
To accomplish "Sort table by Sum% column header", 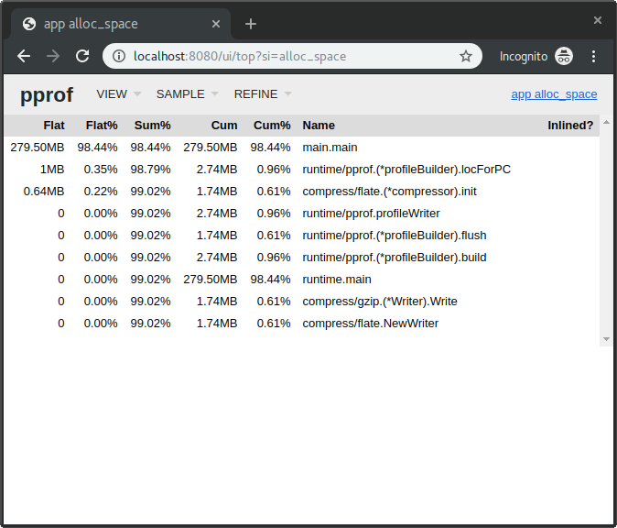I will tap(152, 126).
